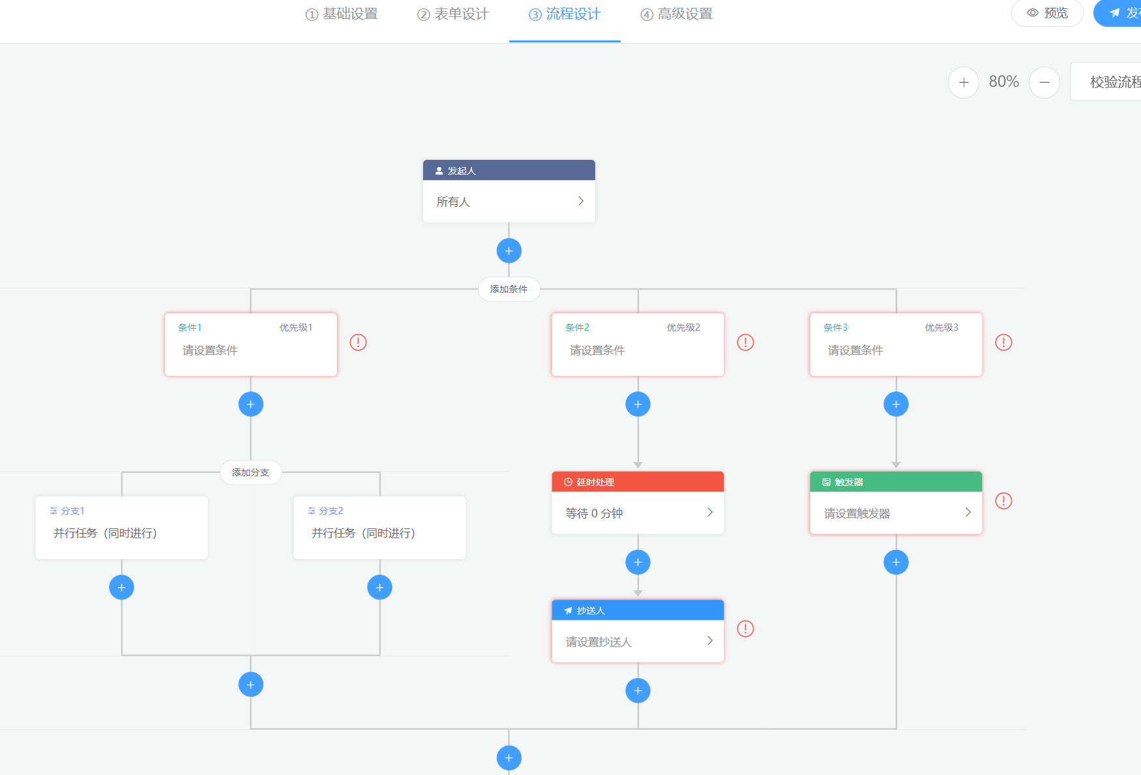Click the 预览 preview button
This screenshot has height=775, width=1141.
tap(1047, 13)
